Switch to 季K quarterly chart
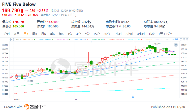The width and height of the screenshot is (189, 112). pos(52,34)
